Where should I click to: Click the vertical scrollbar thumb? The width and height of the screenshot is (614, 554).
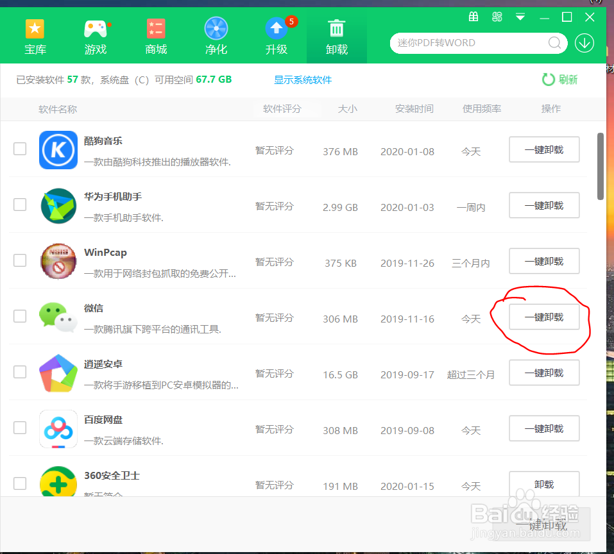[x=601, y=166]
